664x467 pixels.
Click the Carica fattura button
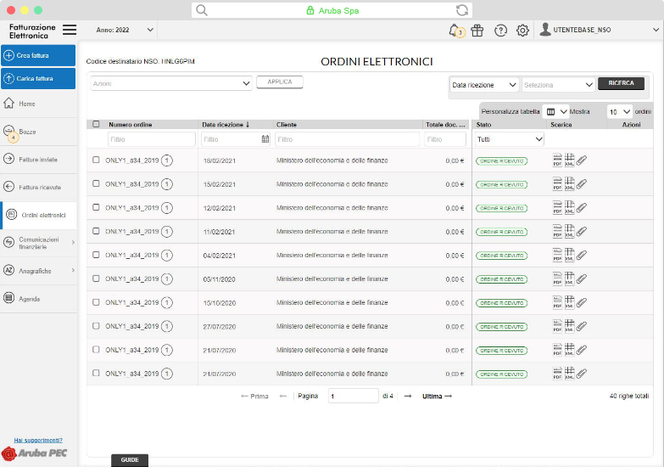coord(38,78)
